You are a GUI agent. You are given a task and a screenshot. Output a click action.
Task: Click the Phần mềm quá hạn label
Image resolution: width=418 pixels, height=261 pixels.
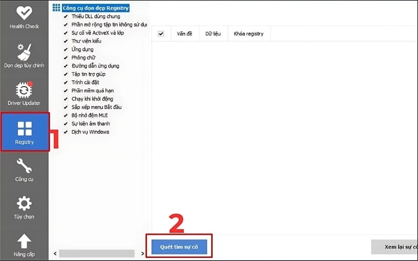coord(92,91)
